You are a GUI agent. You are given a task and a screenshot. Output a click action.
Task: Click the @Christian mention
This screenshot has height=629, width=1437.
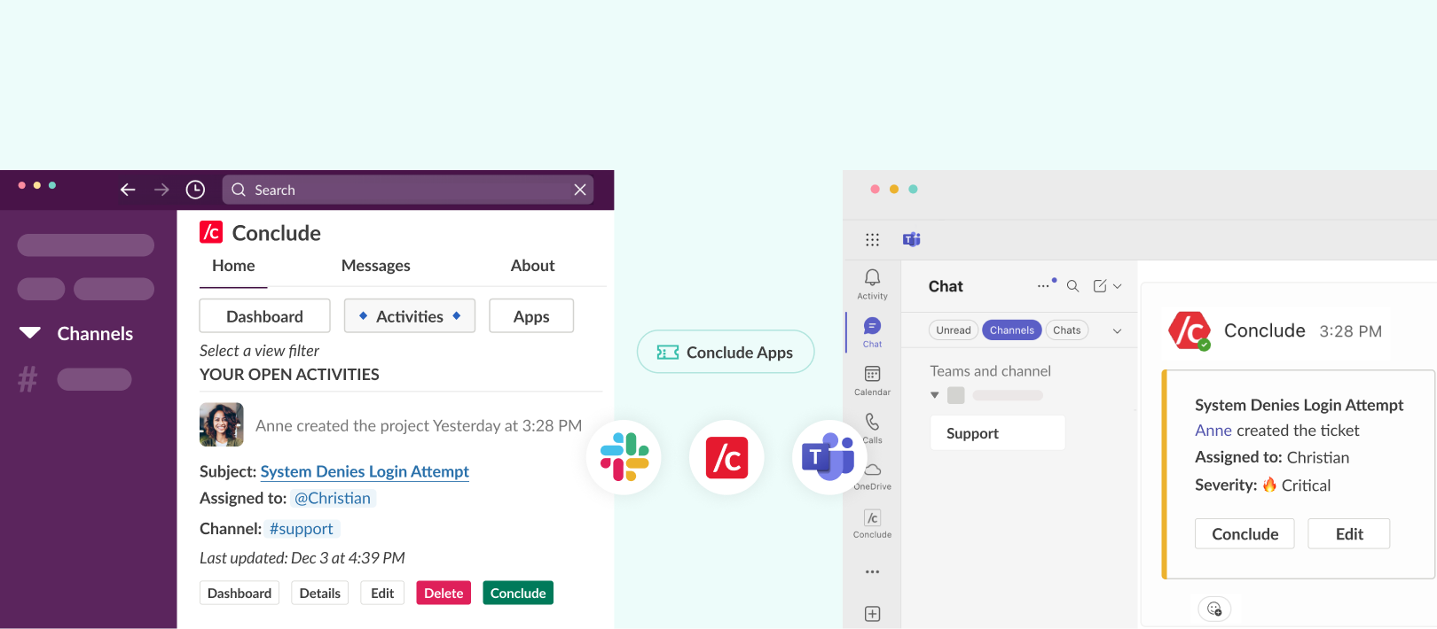tap(333, 498)
